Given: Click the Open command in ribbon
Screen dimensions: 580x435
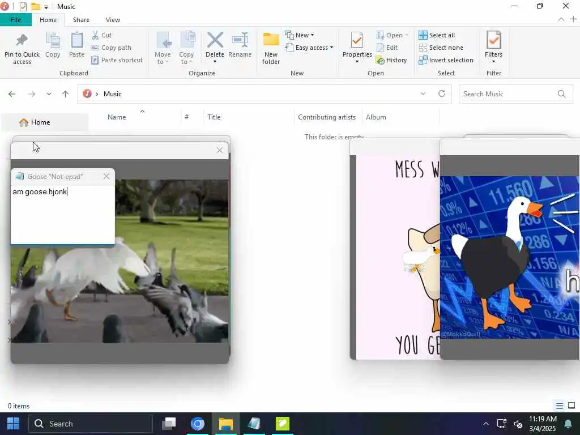Looking at the screenshot, I should coord(392,35).
